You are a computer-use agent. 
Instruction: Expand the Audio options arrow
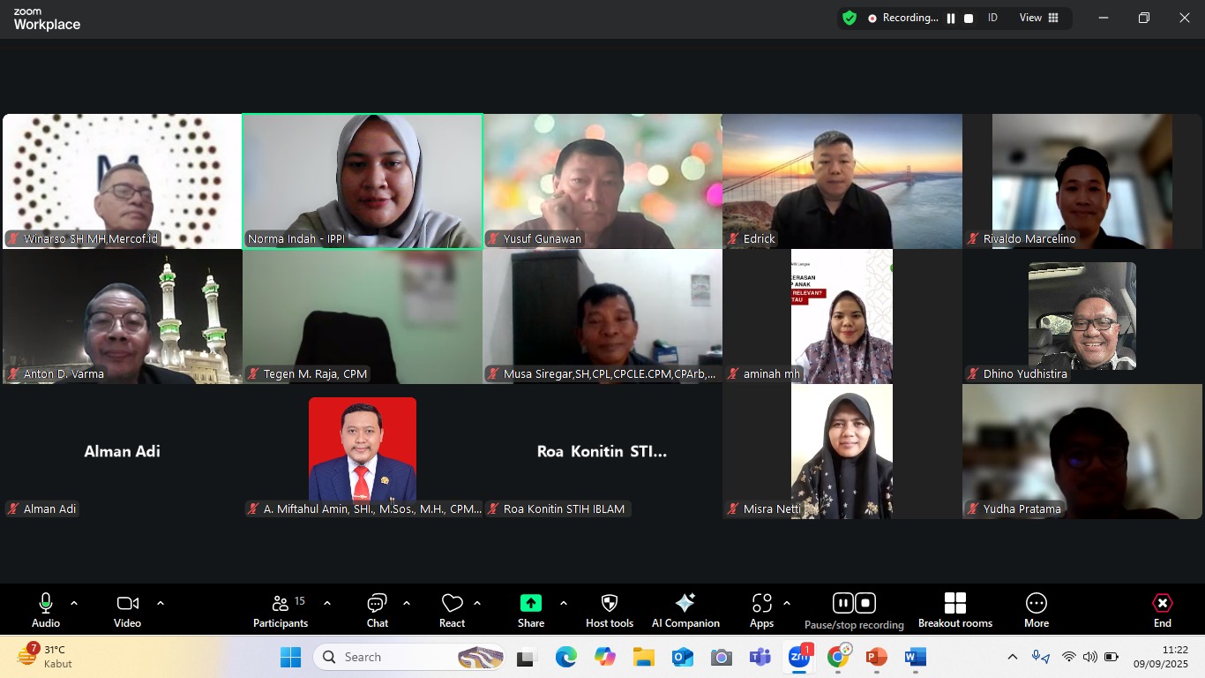click(x=74, y=603)
